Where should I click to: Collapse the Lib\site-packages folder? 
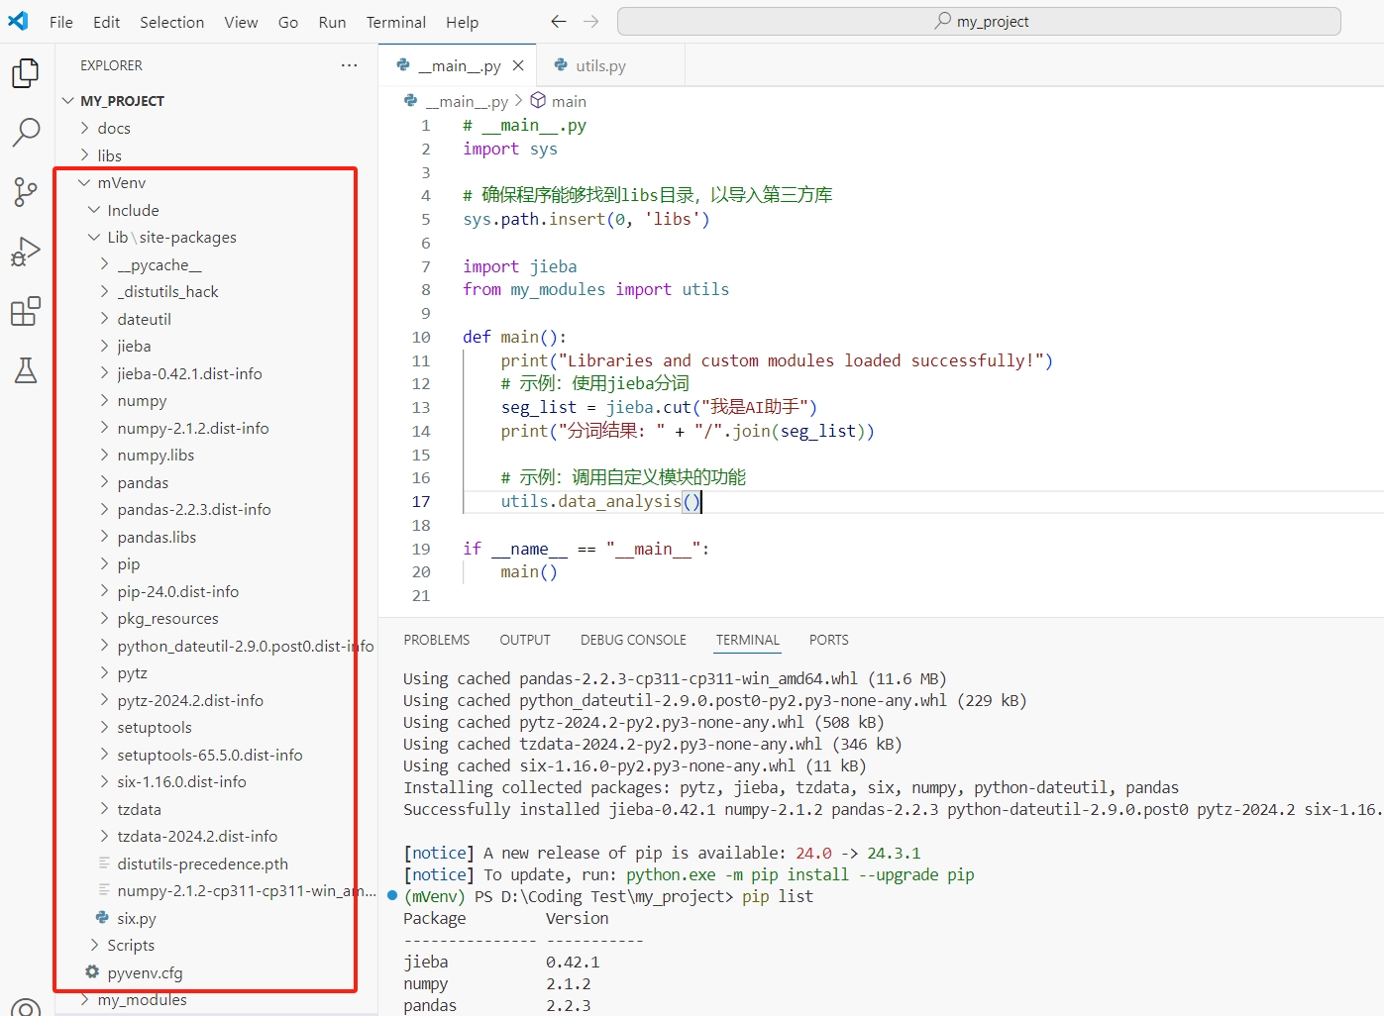coord(216,237)
